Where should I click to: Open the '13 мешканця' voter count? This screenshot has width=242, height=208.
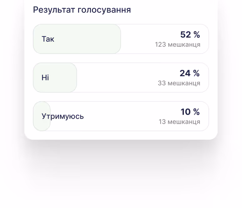179,122
